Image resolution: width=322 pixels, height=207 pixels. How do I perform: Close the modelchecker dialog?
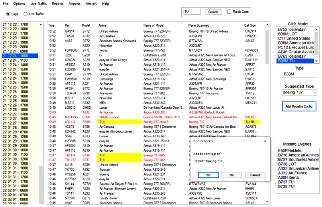click(x=265, y=141)
